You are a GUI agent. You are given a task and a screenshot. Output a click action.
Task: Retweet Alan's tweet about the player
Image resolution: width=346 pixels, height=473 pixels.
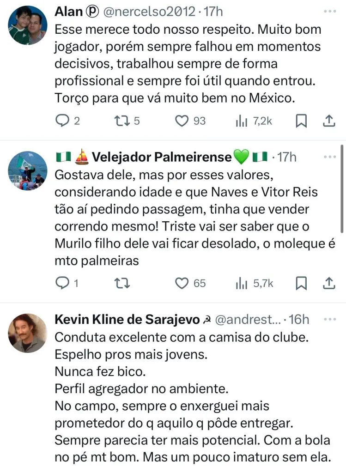tap(123, 121)
